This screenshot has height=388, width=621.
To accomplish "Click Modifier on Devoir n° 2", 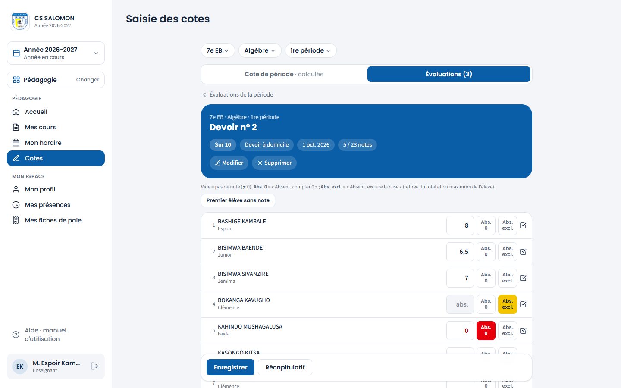I will pyautogui.click(x=229, y=163).
